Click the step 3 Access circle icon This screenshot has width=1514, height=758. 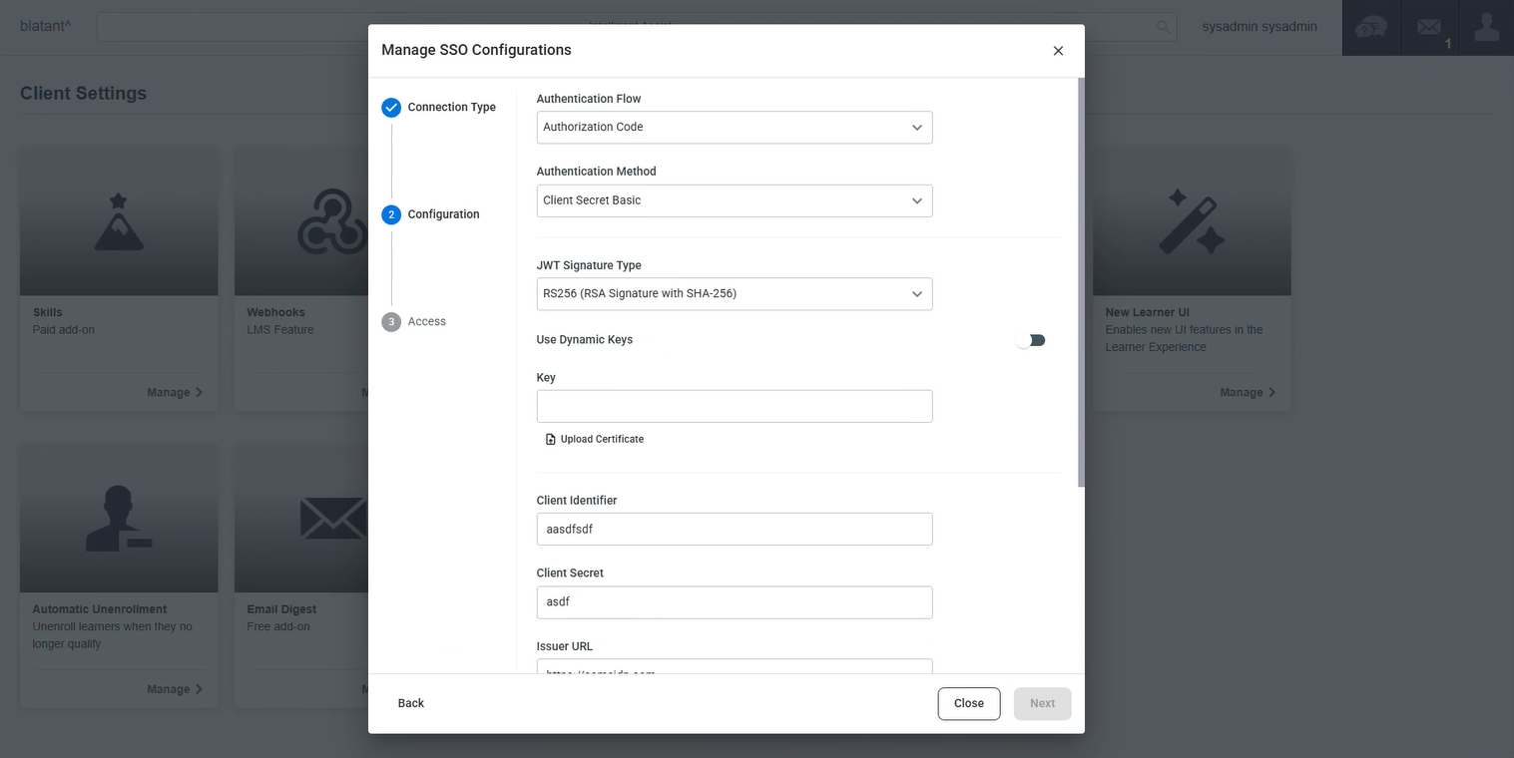(x=391, y=321)
